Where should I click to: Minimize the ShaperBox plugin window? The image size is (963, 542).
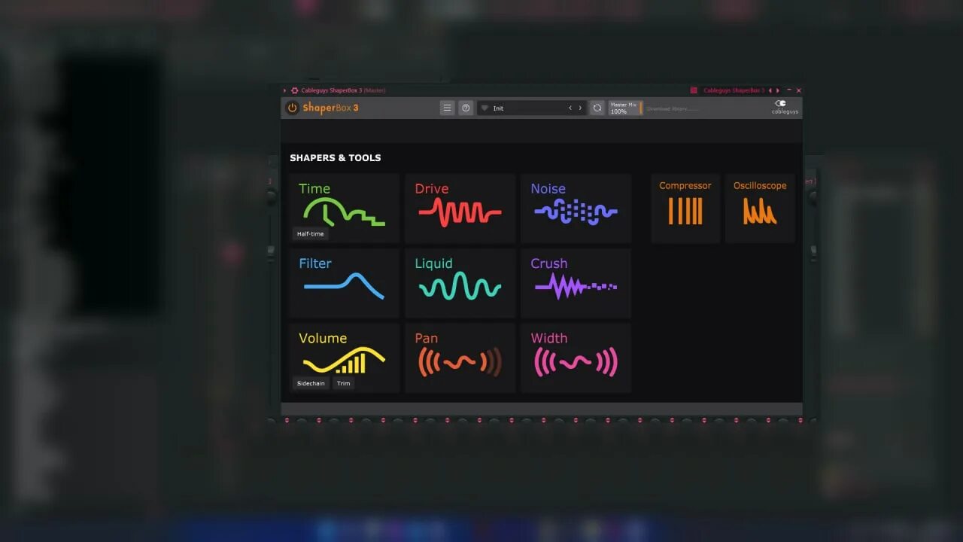pyautogui.click(x=788, y=90)
